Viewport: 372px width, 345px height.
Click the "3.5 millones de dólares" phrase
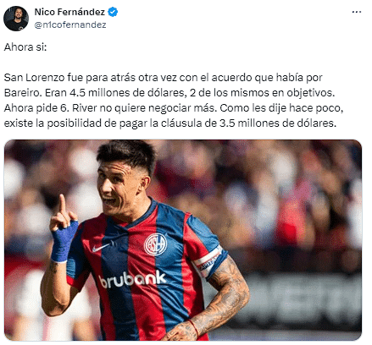pos(278,123)
